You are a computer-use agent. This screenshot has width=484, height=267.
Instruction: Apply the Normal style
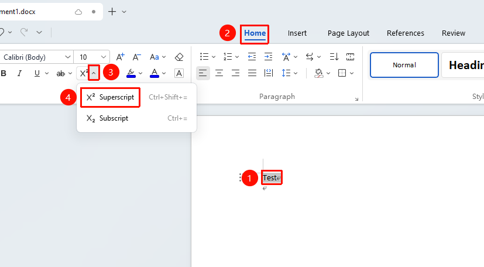pos(404,65)
